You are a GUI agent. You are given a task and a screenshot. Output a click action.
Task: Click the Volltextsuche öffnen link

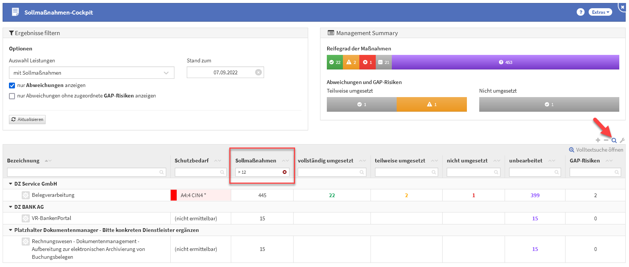click(x=596, y=150)
